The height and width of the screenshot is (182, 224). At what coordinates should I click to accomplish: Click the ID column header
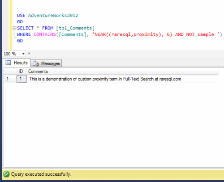click(21, 72)
